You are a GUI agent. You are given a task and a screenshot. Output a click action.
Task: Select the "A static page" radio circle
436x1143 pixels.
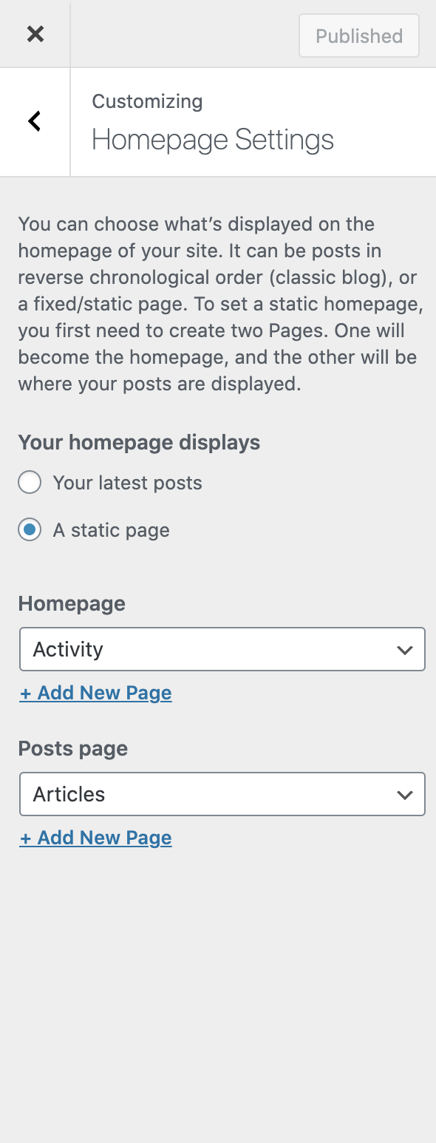[x=30, y=531]
